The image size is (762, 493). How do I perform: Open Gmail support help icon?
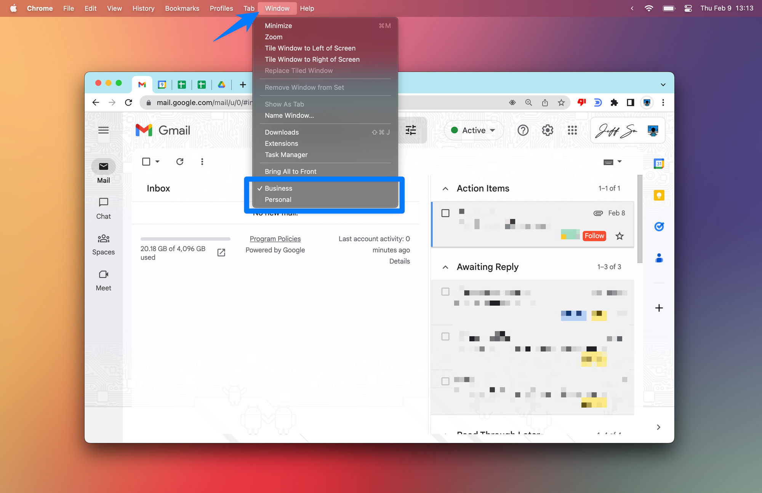[523, 130]
